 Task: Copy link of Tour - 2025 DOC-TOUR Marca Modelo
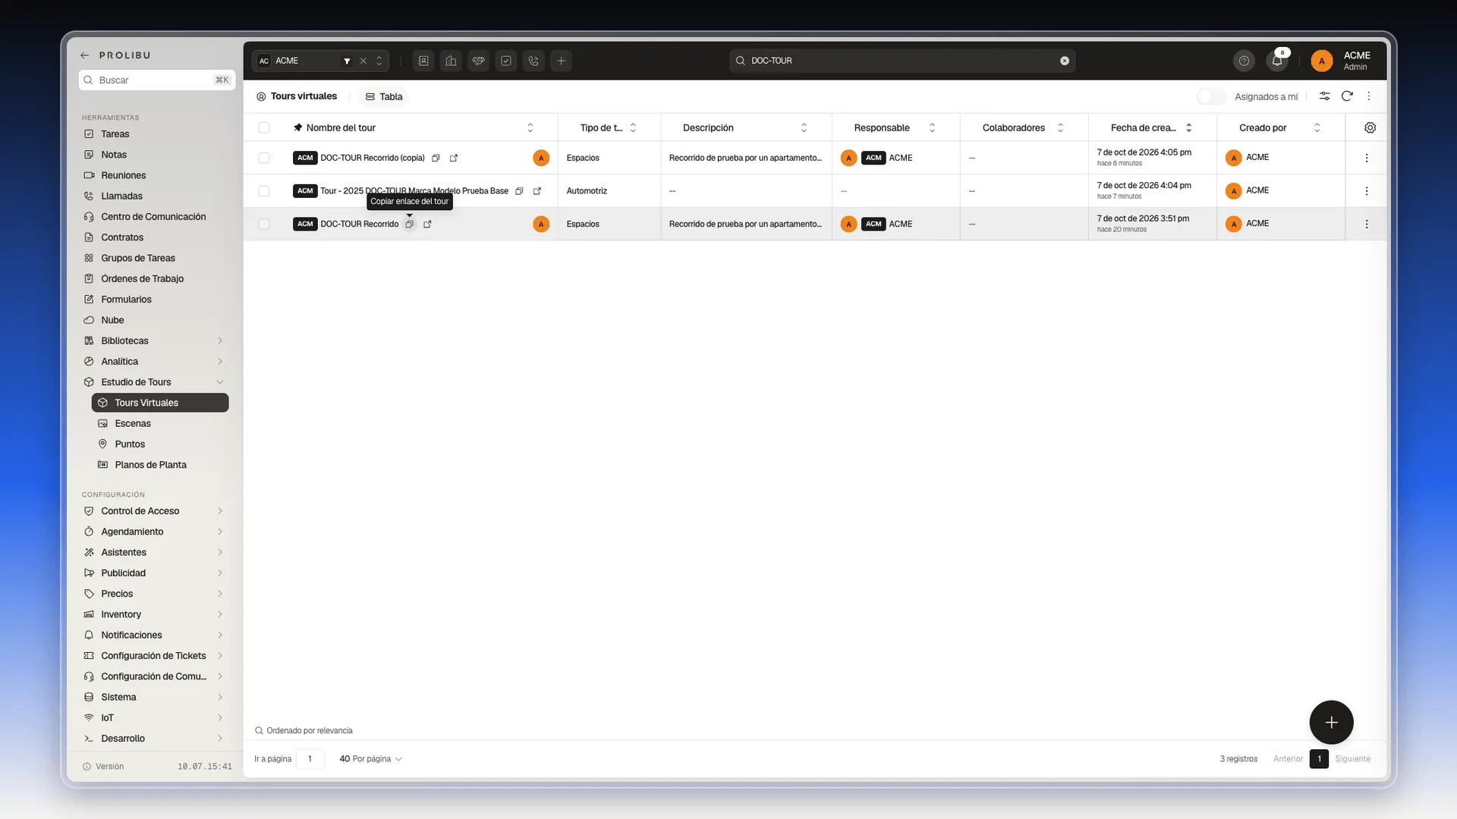pos(519,191)
